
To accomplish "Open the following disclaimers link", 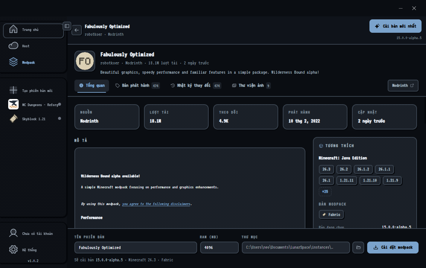I will tap(156, 204).
